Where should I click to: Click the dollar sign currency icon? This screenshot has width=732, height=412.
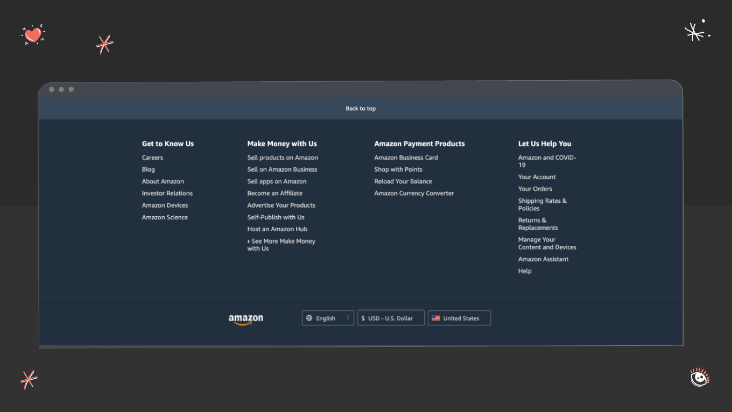[364, 318]
